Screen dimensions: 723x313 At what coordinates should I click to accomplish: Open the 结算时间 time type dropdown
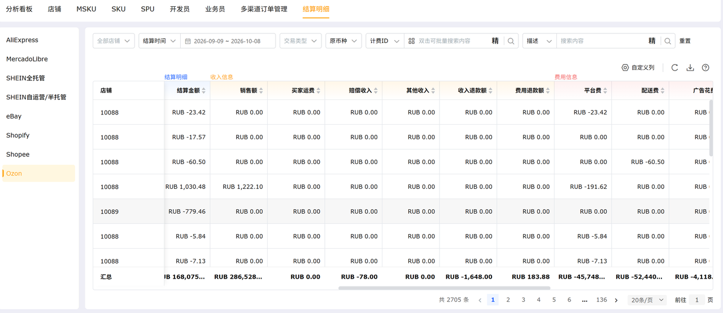click(159, 41)
